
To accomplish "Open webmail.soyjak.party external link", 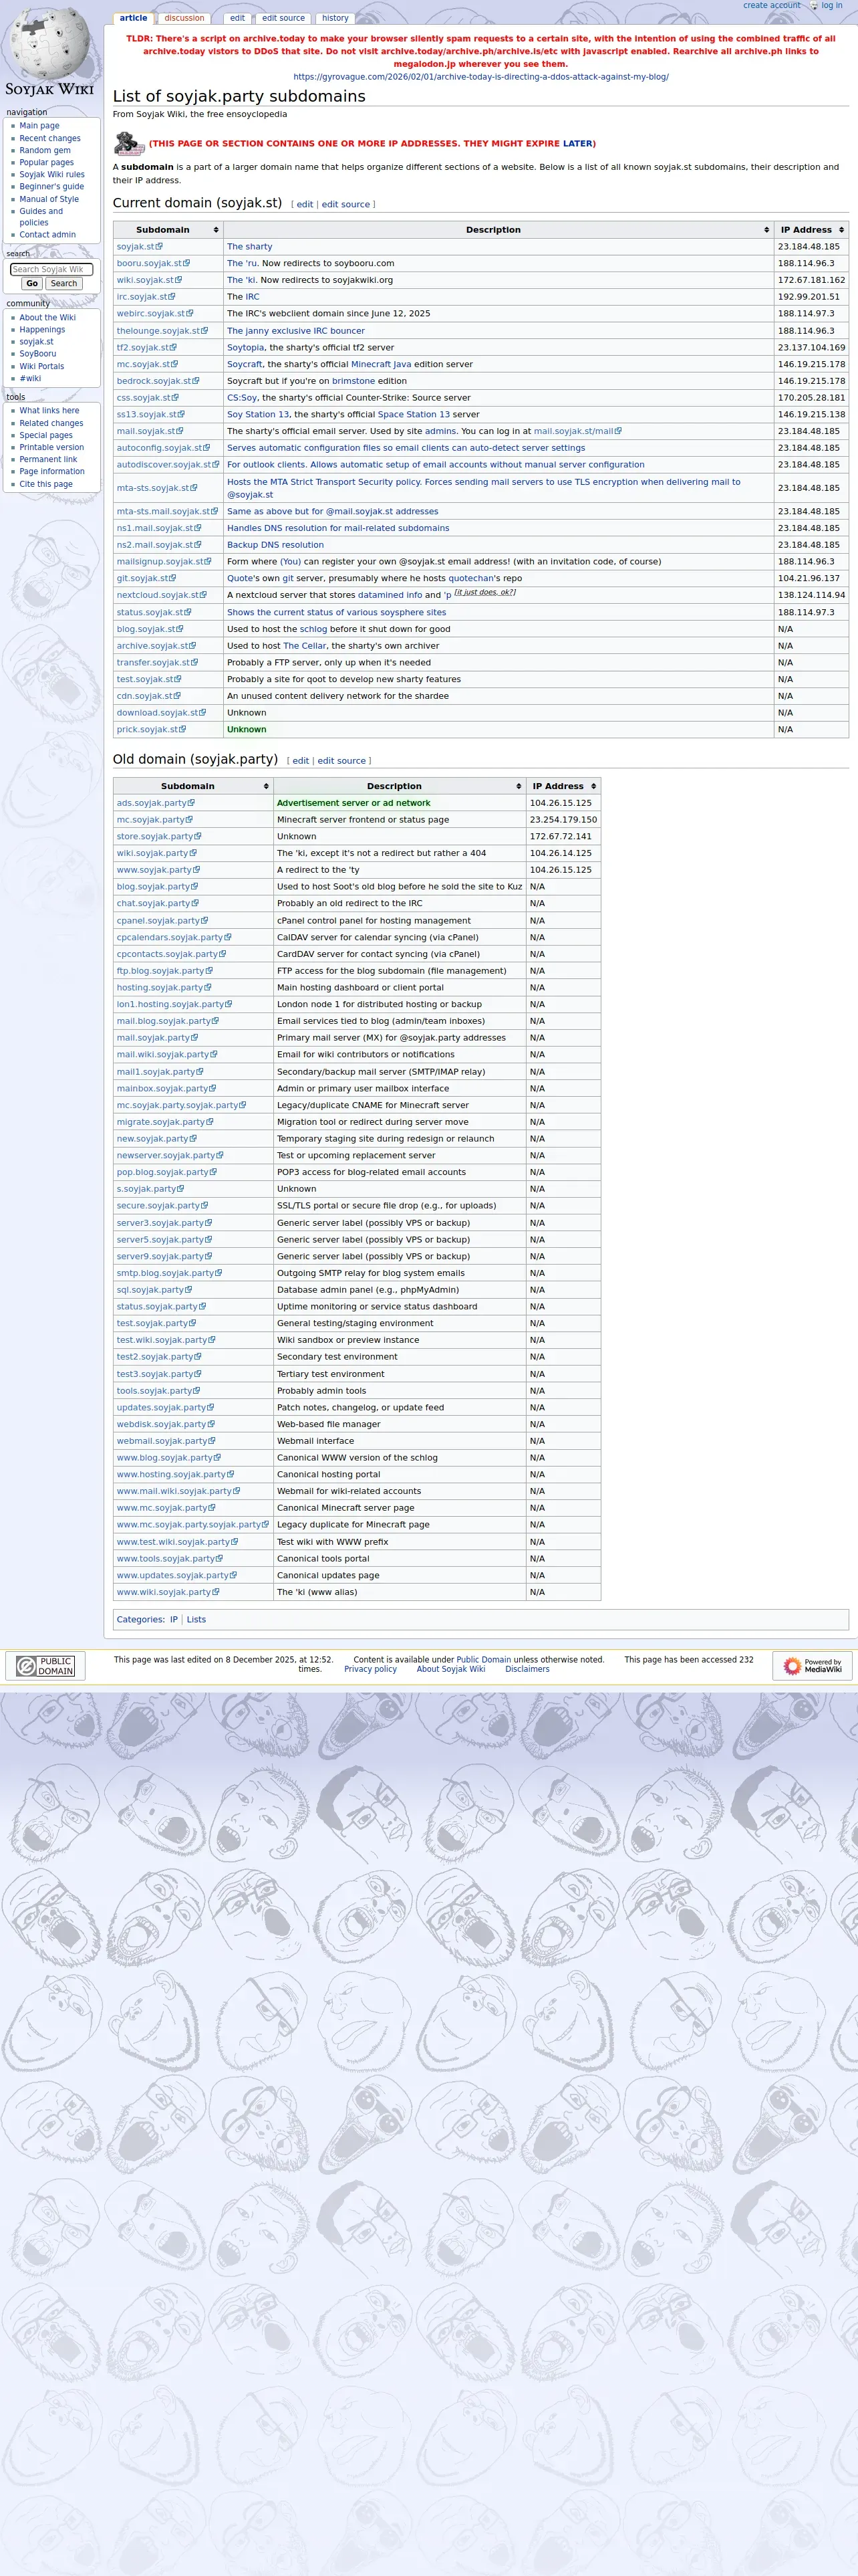I will pos(166,1441).
